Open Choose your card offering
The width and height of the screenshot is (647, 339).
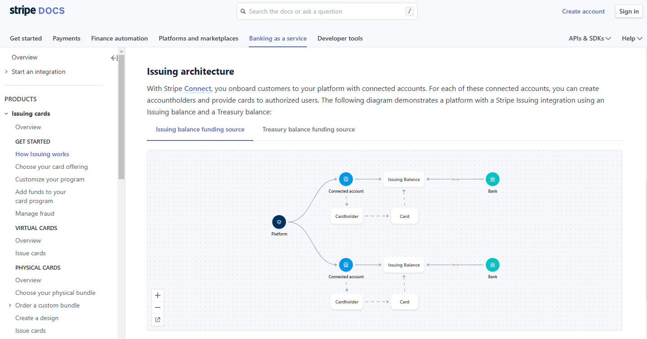tap(51, 167)
